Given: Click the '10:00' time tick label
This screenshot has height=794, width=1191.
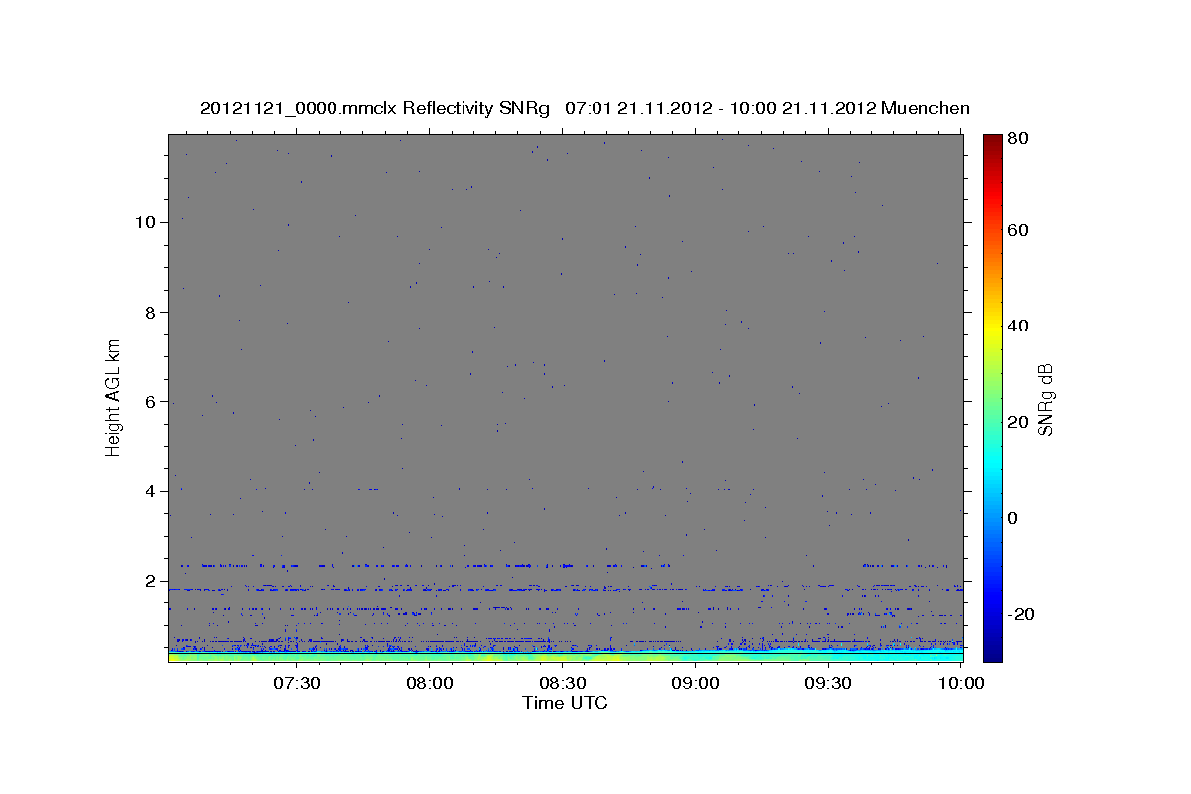Looking at the screenshot, I should tap(961, 683).
